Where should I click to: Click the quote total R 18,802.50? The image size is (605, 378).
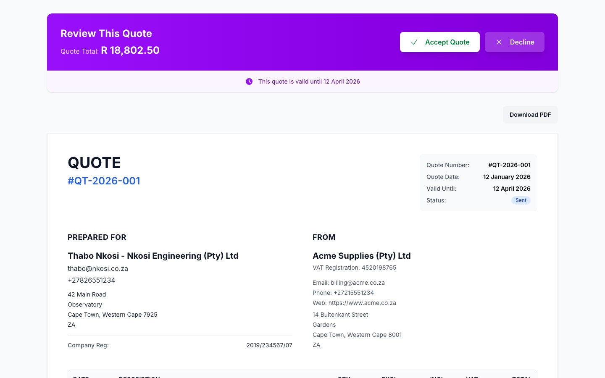[x=130, y=50]
